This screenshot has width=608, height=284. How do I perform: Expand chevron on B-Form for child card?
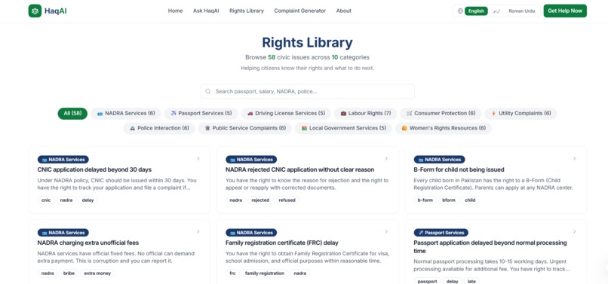(x=575, y=158)
